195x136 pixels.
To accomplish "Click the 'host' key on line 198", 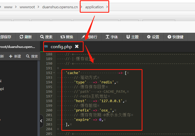I will [80, 101].
